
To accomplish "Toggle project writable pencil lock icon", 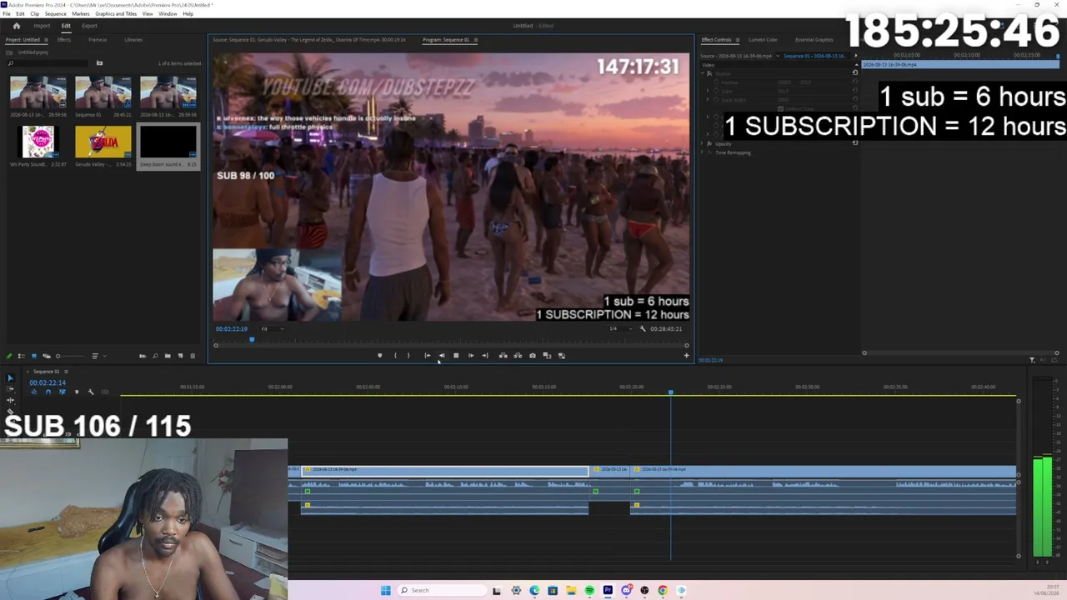I will coord(9,356).
